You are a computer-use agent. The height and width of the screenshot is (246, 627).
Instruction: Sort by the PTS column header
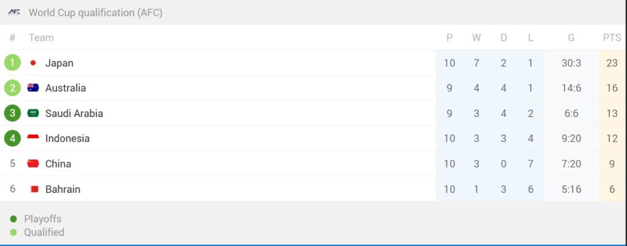point(612,38)
